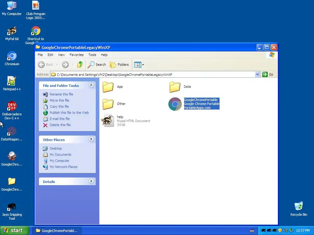Open Forward history dropdown arrow
314x235 pixels.
pyautogui.click(x=72, y=65)
